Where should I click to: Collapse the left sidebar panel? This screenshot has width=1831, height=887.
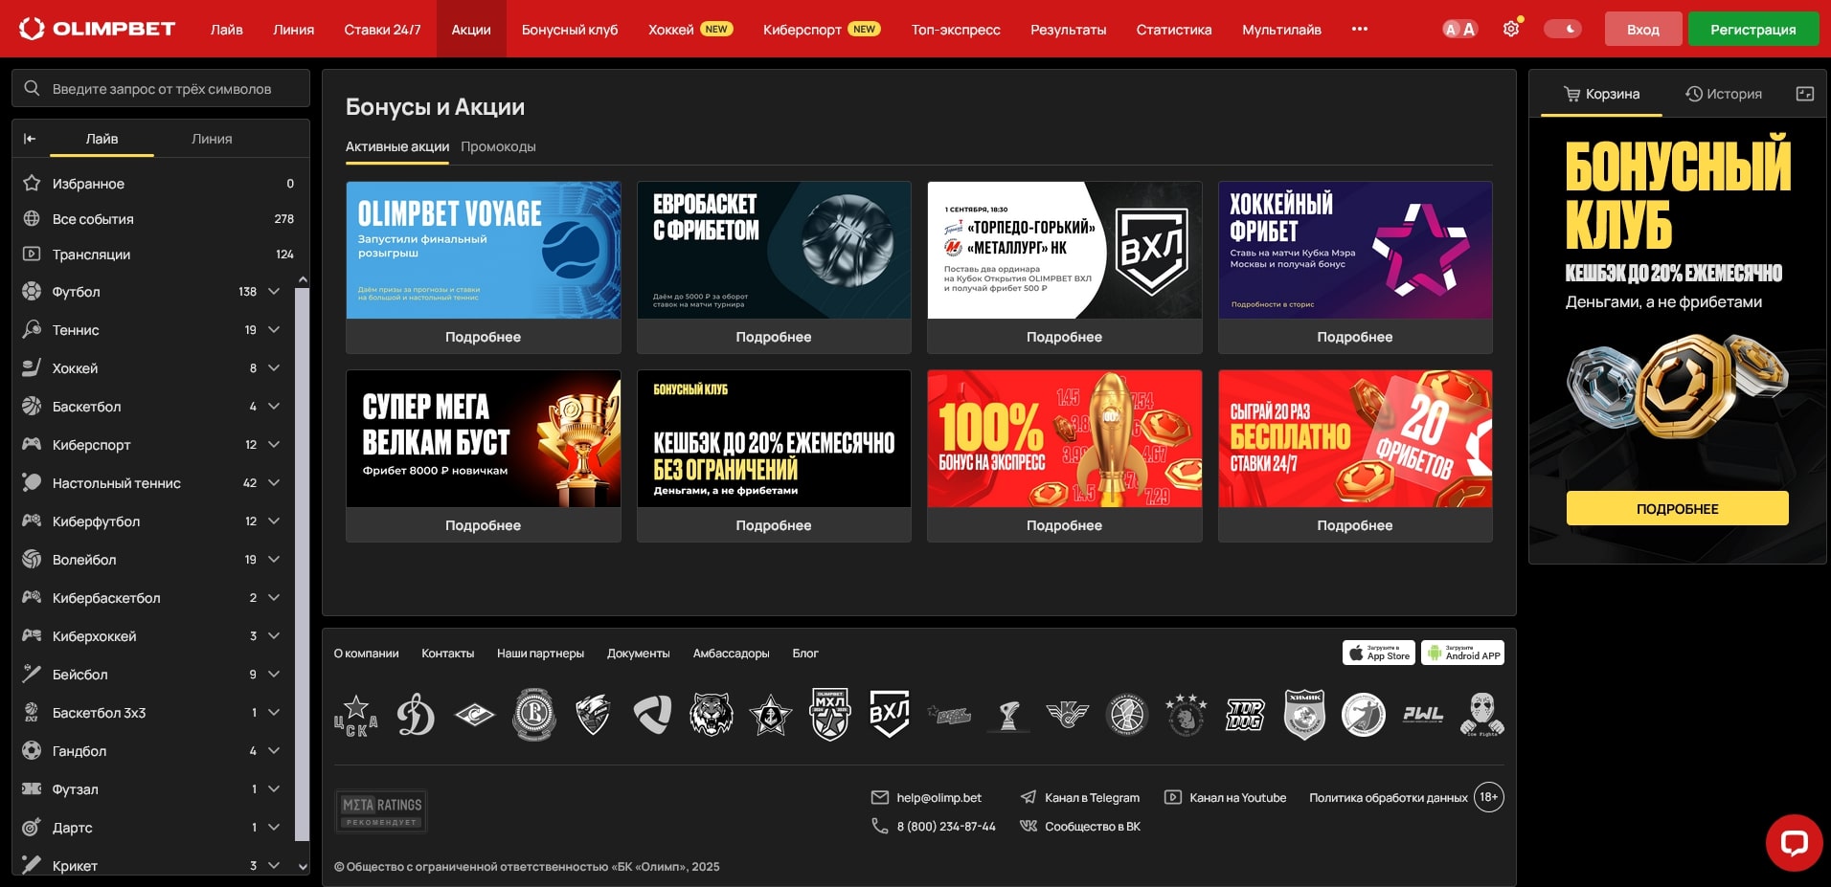tap(30, 139)
